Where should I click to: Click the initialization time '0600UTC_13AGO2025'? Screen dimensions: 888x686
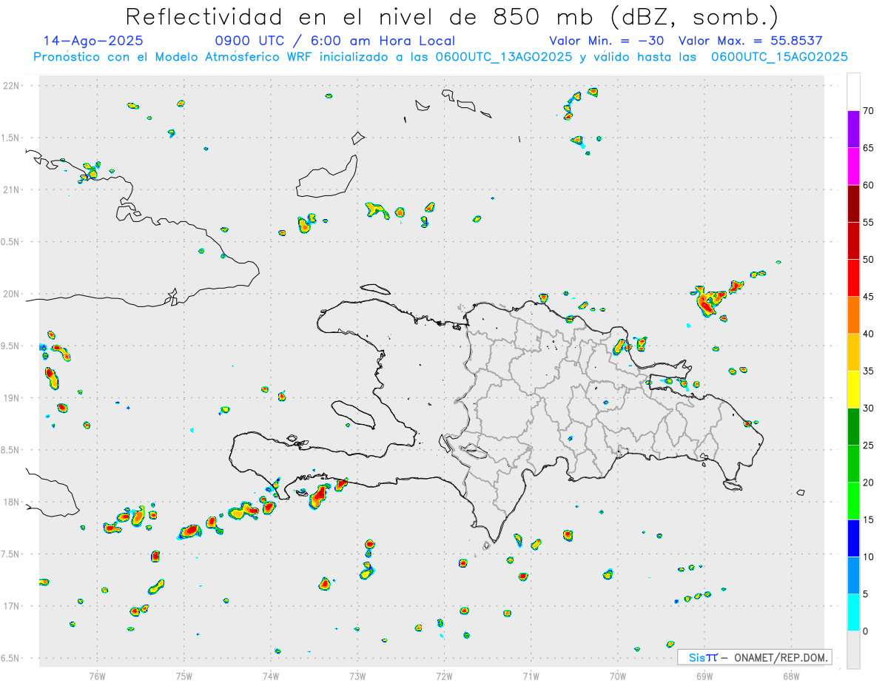(504, 57)
